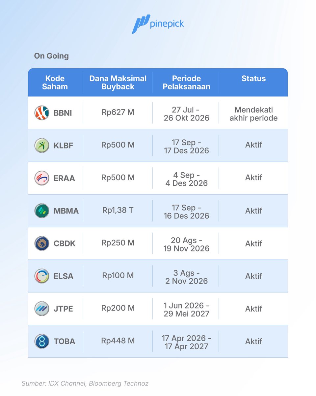
Task: Click the Rp627 M buyback value
Action: pos(118,112)
